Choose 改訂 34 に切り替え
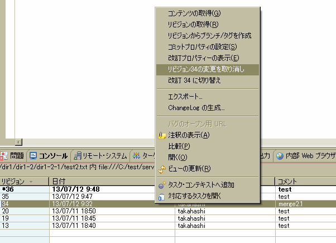Viewport: 336px width, 243px height. [208, 80]
